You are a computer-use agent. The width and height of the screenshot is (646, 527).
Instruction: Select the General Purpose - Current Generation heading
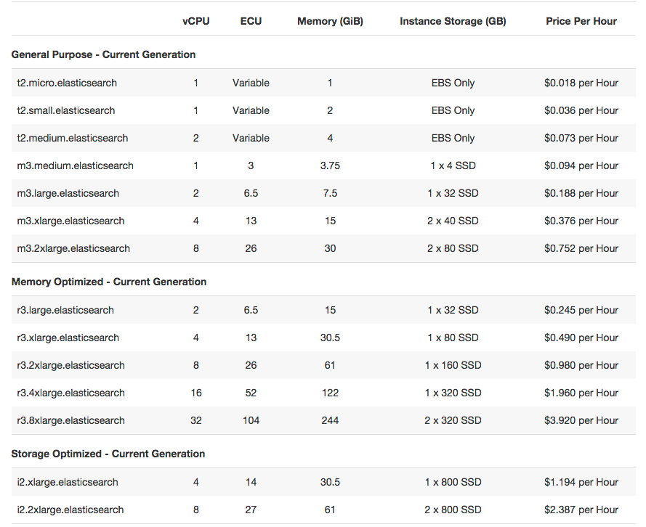pos(103,54)
